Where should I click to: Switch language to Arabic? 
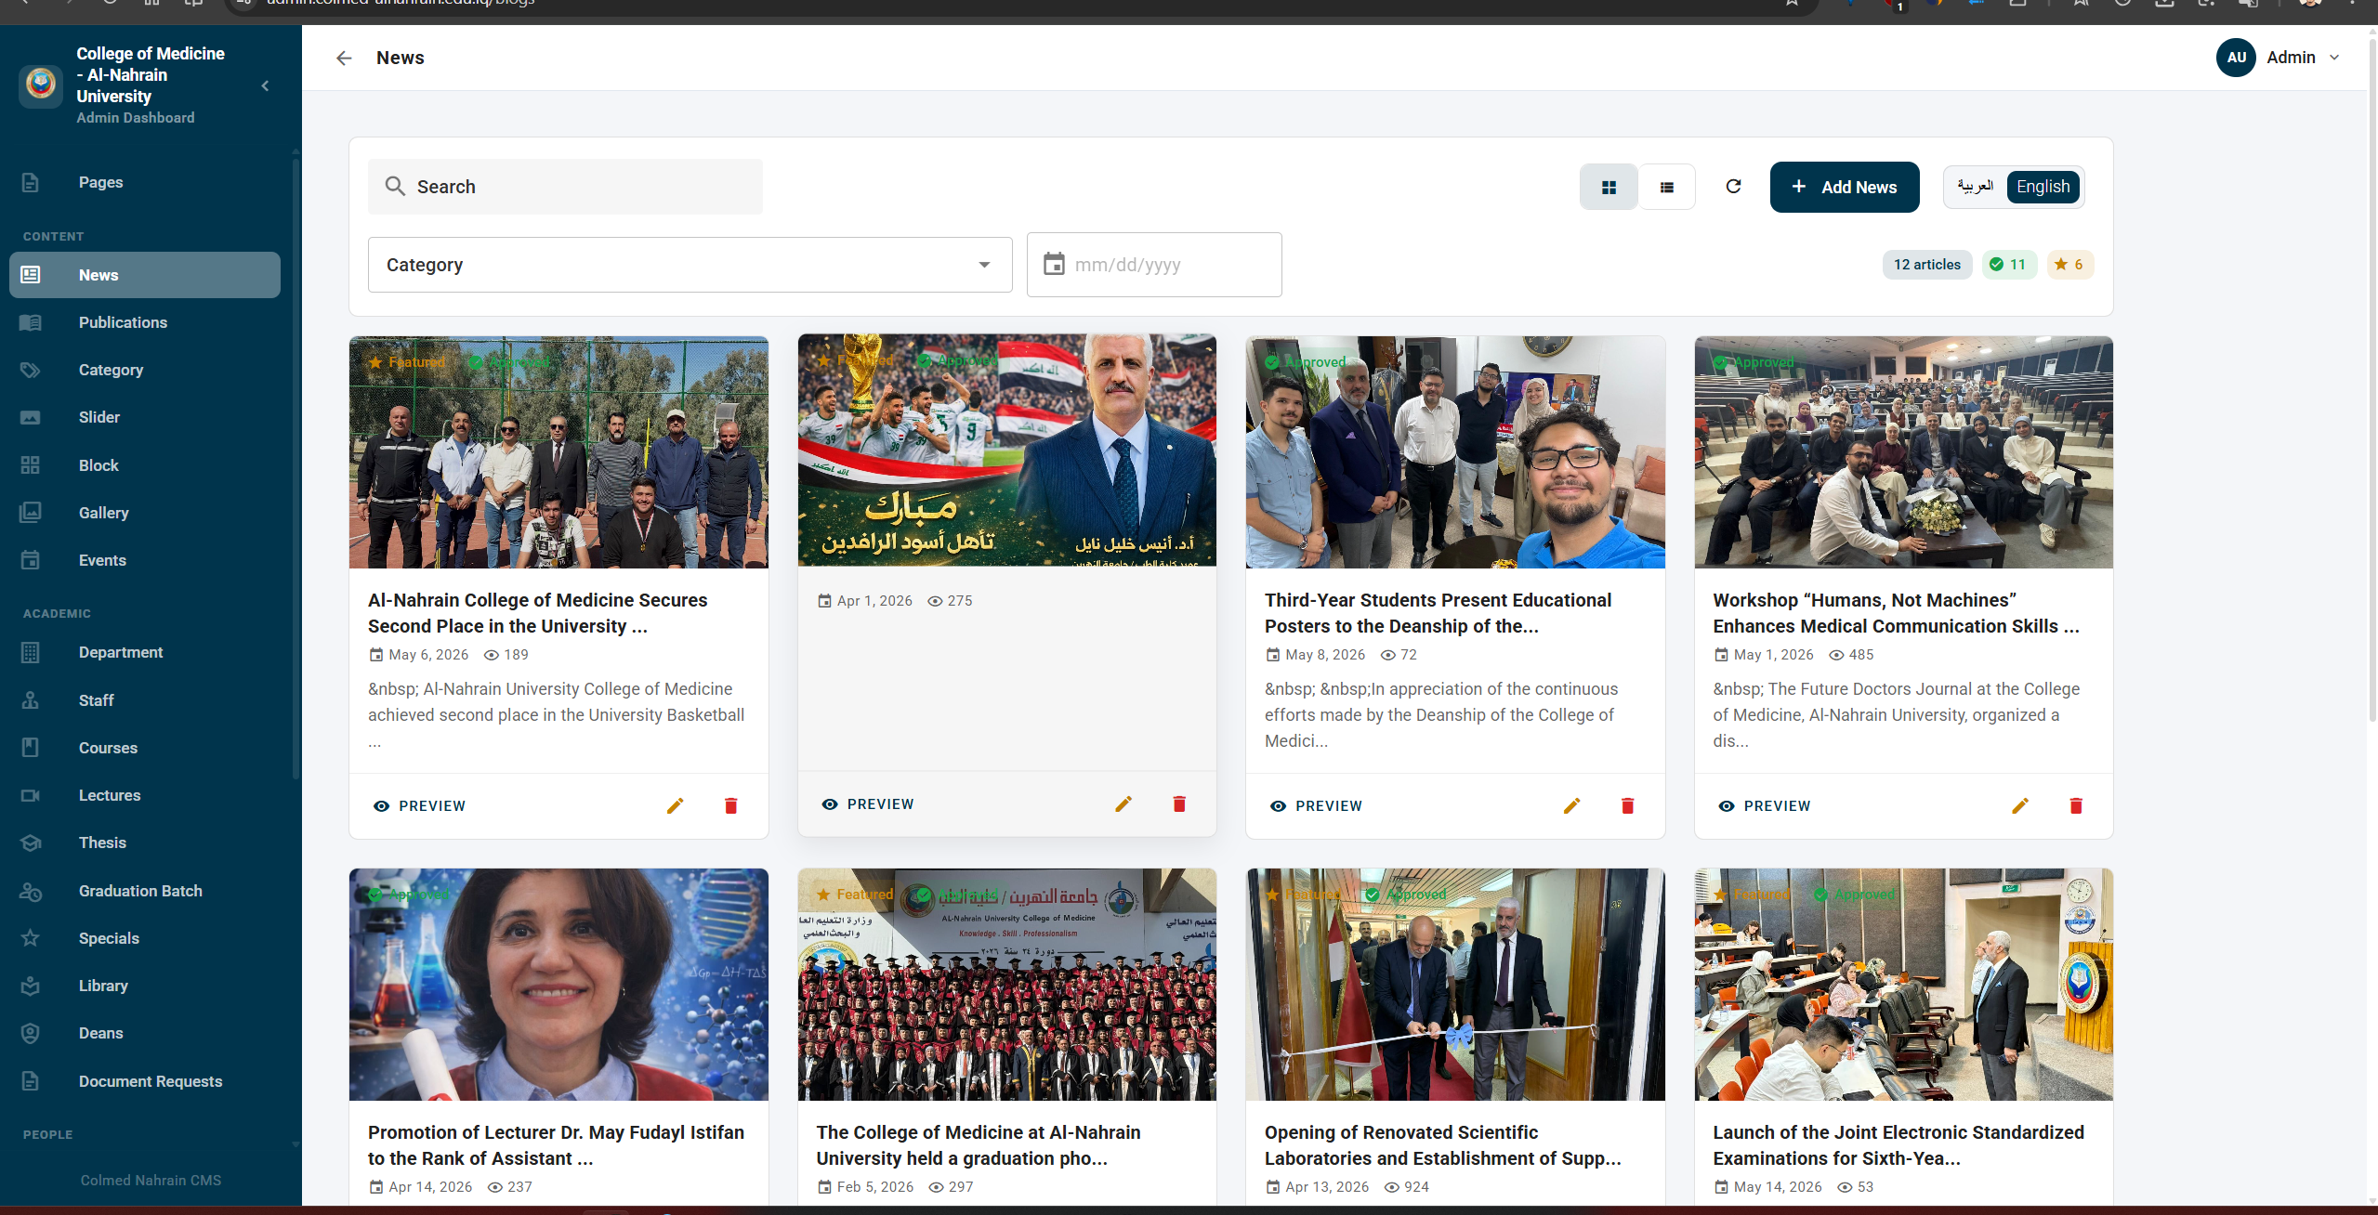click(1976, 187)
